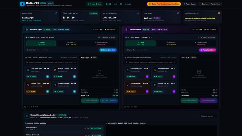The image size is (242, 136).
Task: Click the Alpha Sync: 2s interval chip
Action: [x=31, y=50]
